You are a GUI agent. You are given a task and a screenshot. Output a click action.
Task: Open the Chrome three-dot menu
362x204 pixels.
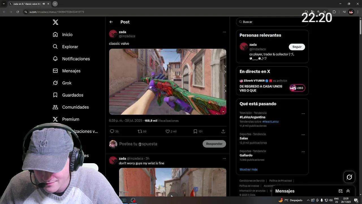pyautogui.click(x=357, y=12)
